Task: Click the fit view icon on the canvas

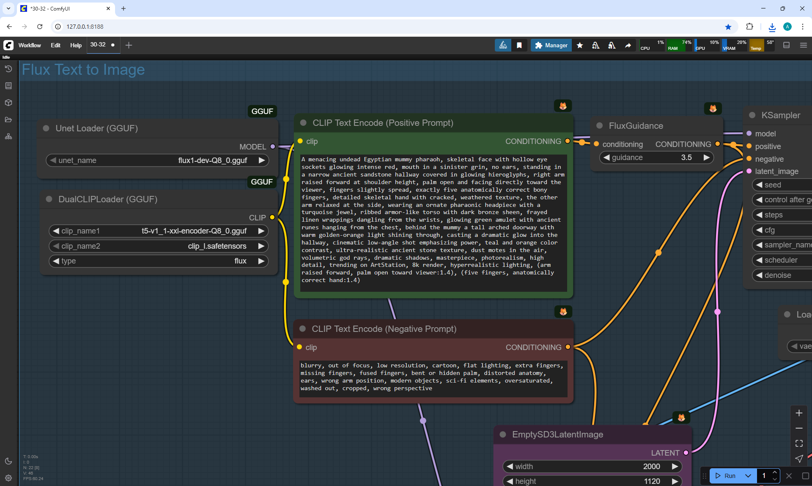Action: click(x=799, y=443)
